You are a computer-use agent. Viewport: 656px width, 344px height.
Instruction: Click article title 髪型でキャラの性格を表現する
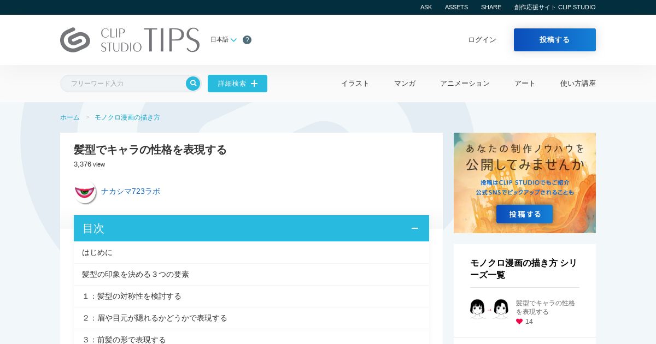pos(150,150)
